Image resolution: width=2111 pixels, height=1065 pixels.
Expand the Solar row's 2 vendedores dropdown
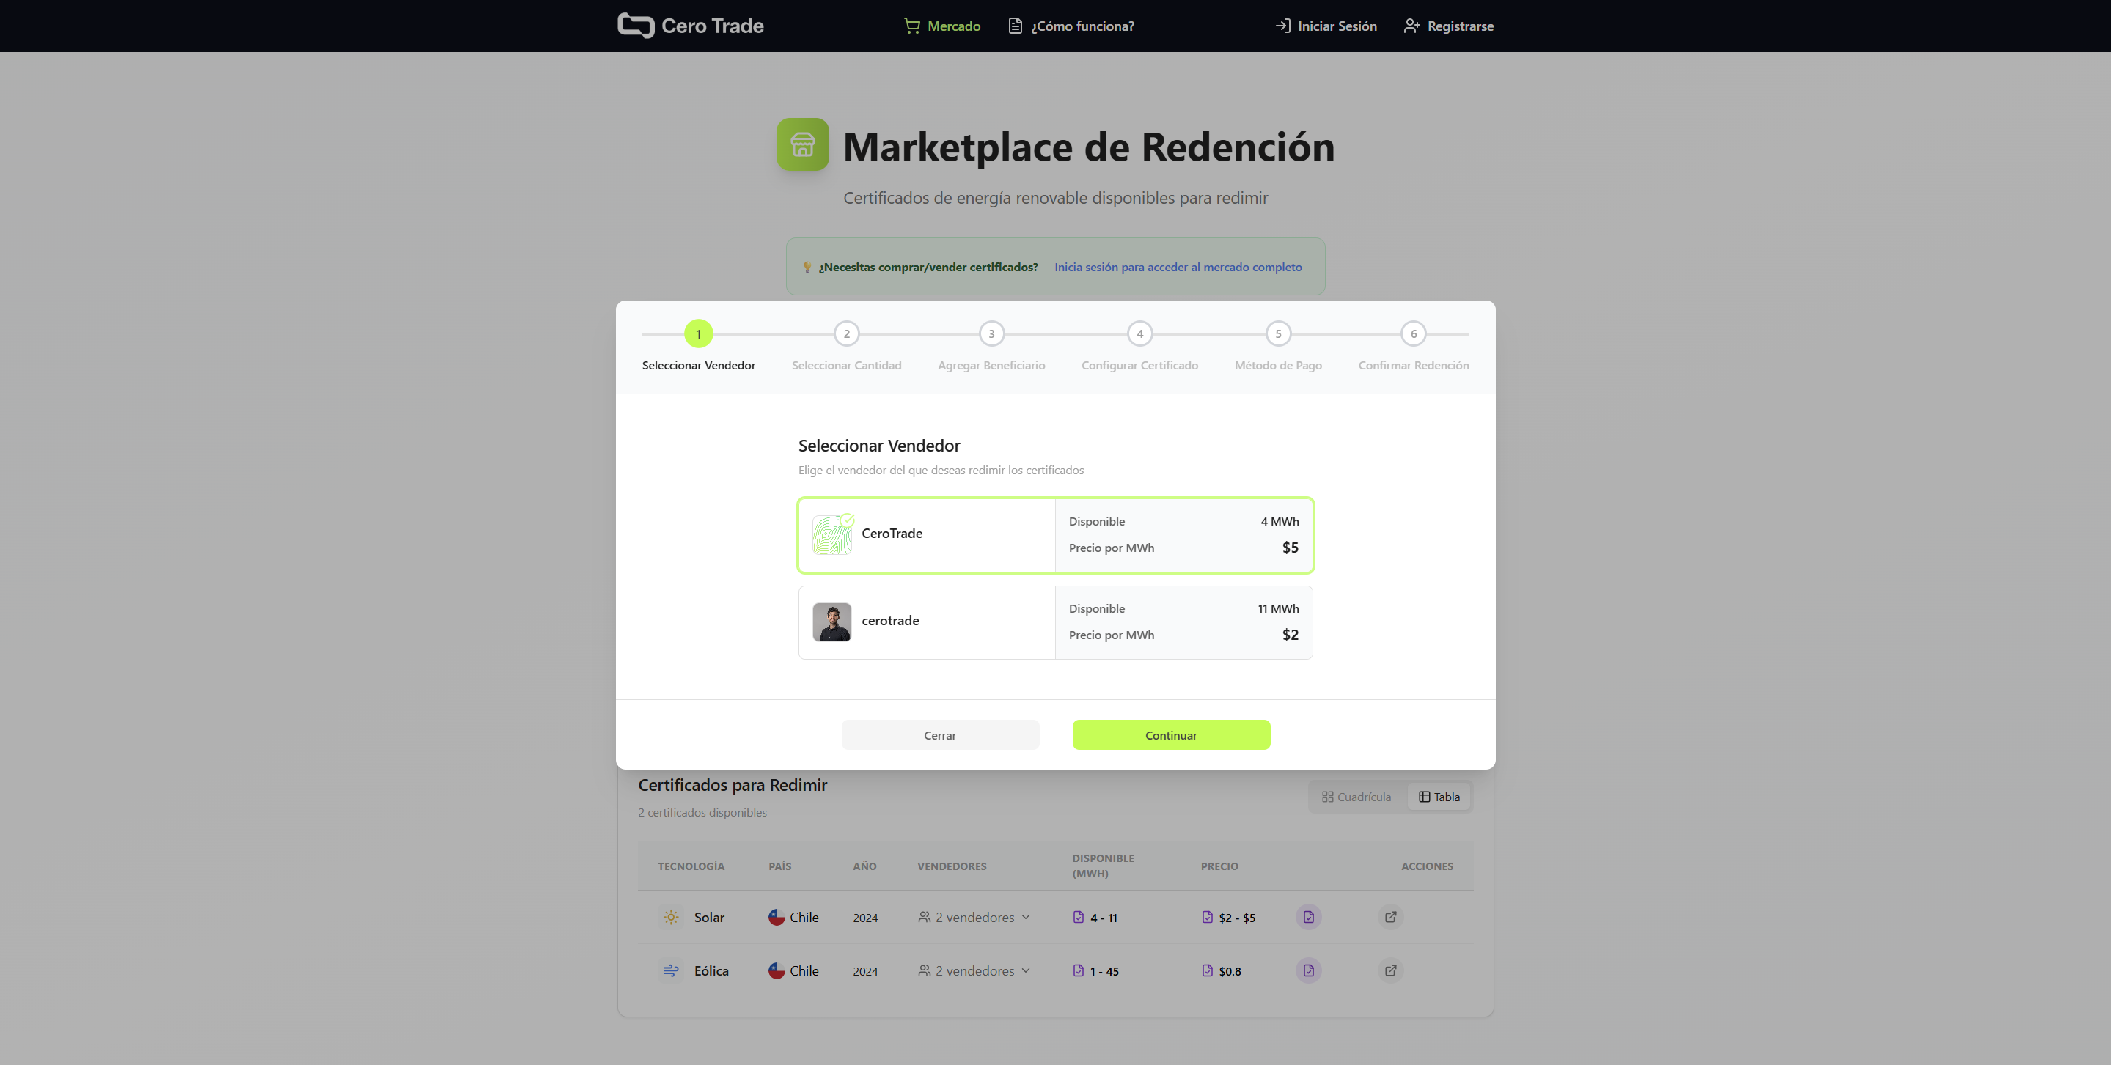[x=974, y=918]
